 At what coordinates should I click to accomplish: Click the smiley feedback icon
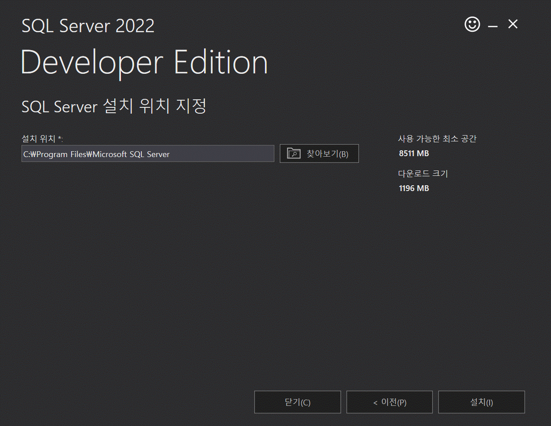[x=472, y=24]
